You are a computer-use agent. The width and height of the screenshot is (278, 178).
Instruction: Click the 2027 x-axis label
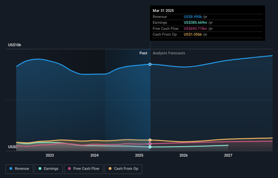coord(228,155)
